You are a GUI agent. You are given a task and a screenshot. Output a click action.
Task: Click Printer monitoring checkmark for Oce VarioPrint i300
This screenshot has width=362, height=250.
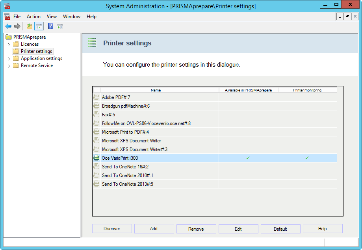(x=307, y=158)
